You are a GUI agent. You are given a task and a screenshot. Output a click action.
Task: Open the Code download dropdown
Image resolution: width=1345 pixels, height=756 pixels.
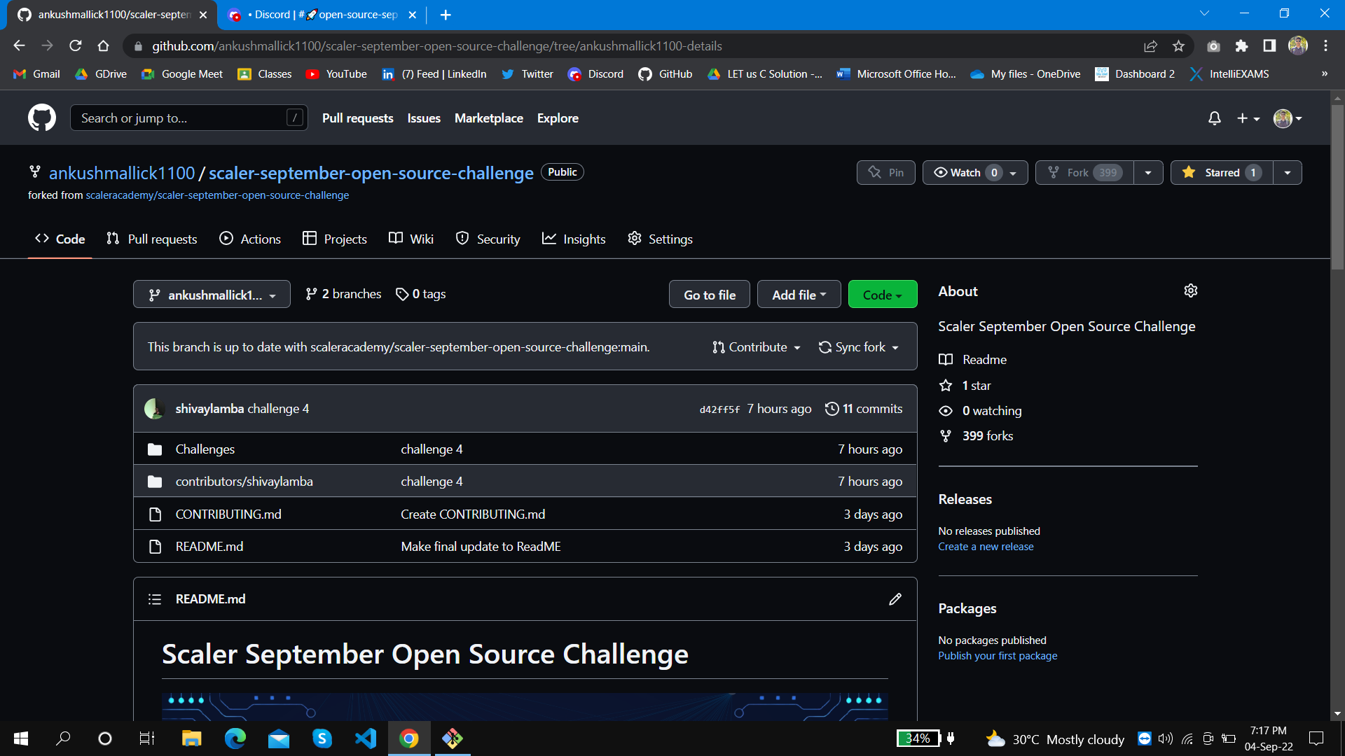(x=882, y=294)
